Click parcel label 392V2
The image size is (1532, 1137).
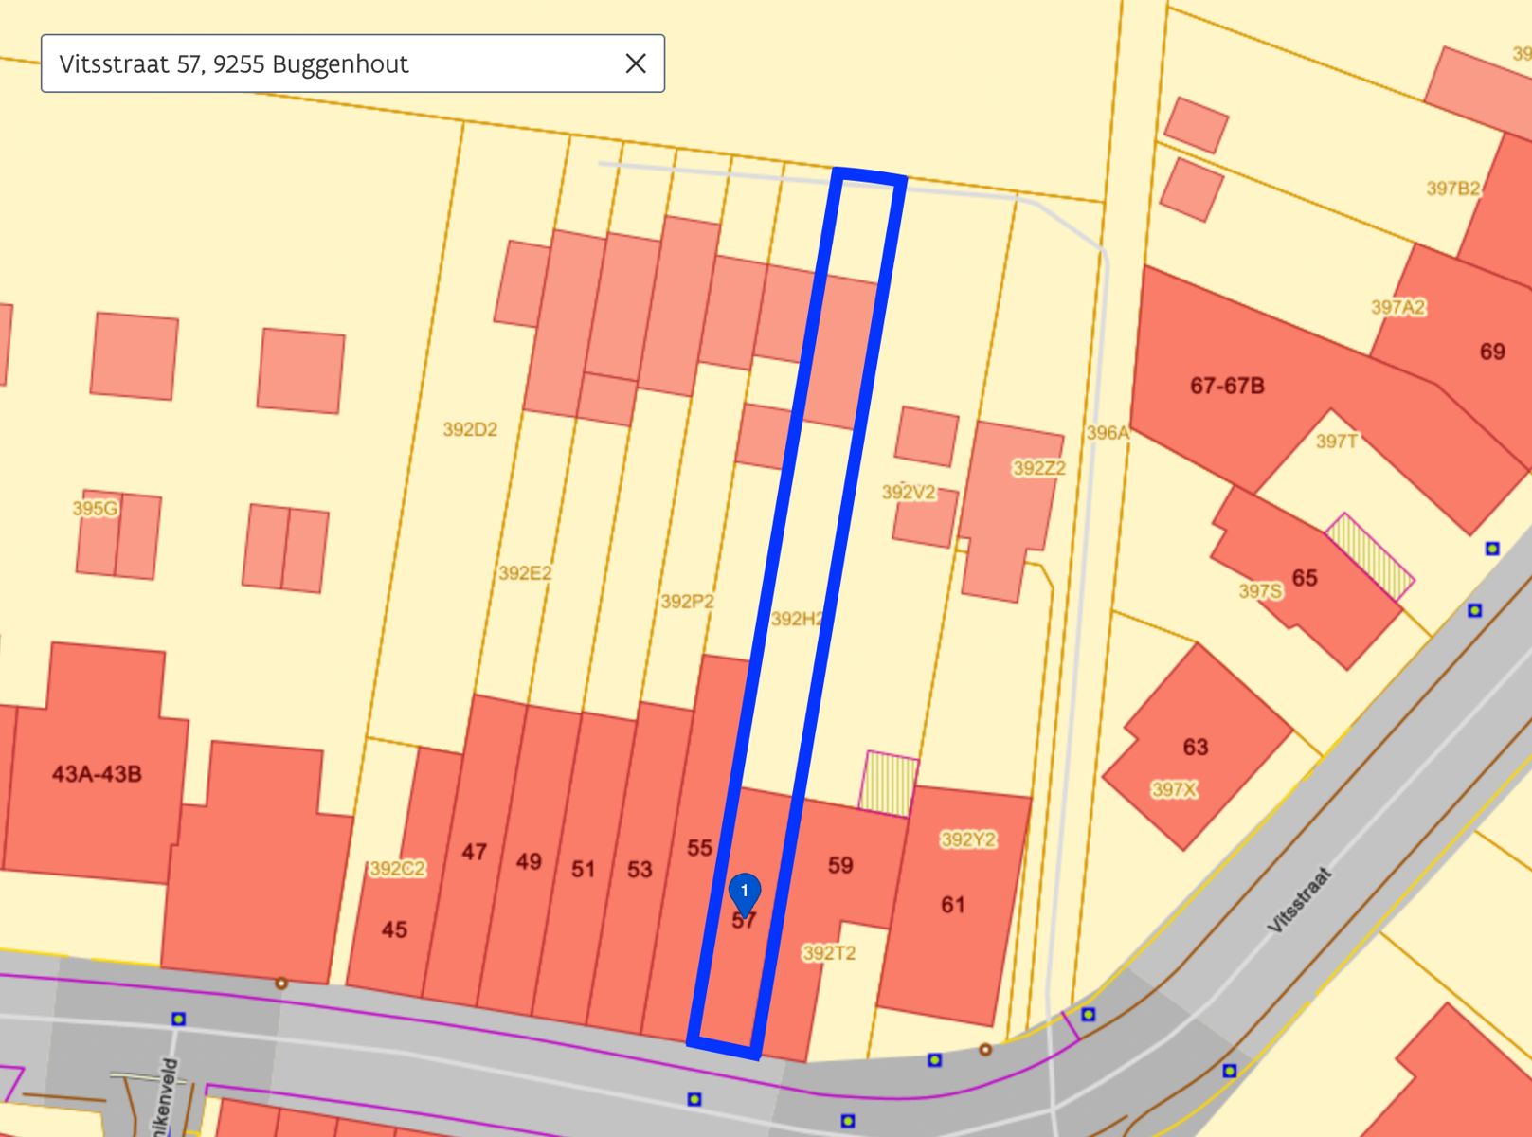pos(909,492)
